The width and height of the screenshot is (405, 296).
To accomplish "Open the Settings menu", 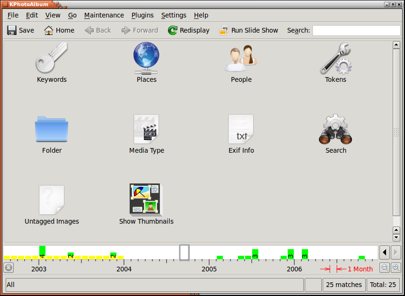I will [x=174, y=15].
